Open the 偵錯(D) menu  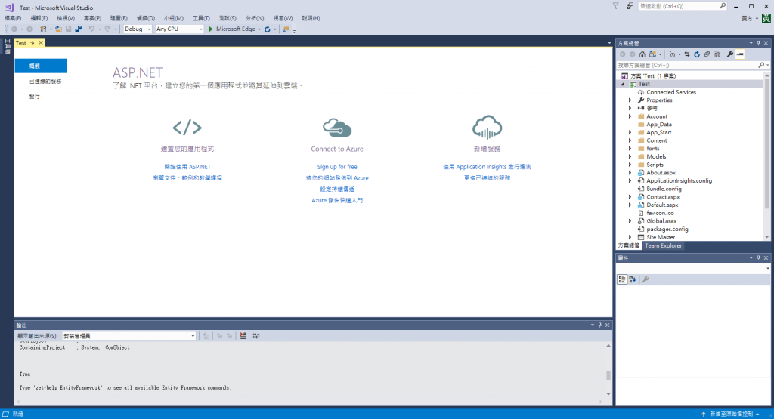pyautogui.click(x=146, y=18)
